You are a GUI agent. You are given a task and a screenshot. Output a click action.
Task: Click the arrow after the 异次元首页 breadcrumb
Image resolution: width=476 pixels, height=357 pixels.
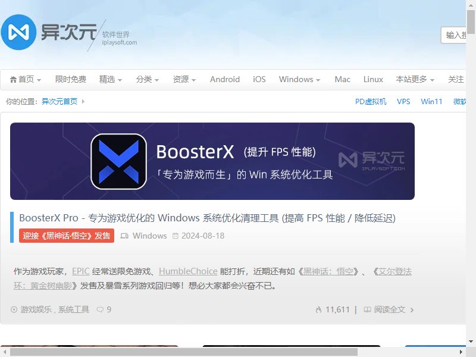pos(83,101)
